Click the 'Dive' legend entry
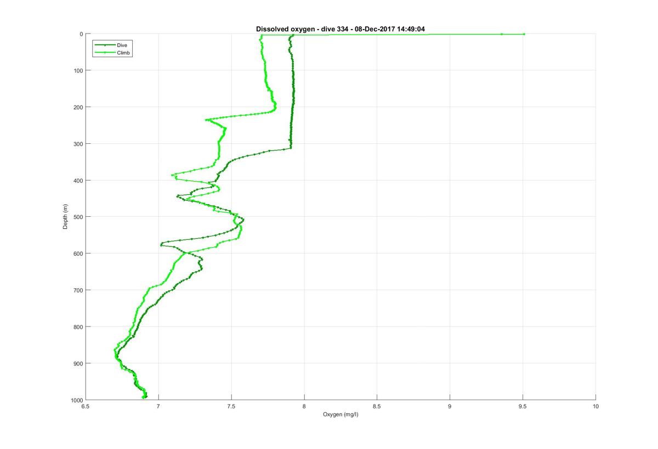 [x=122, y=44]
